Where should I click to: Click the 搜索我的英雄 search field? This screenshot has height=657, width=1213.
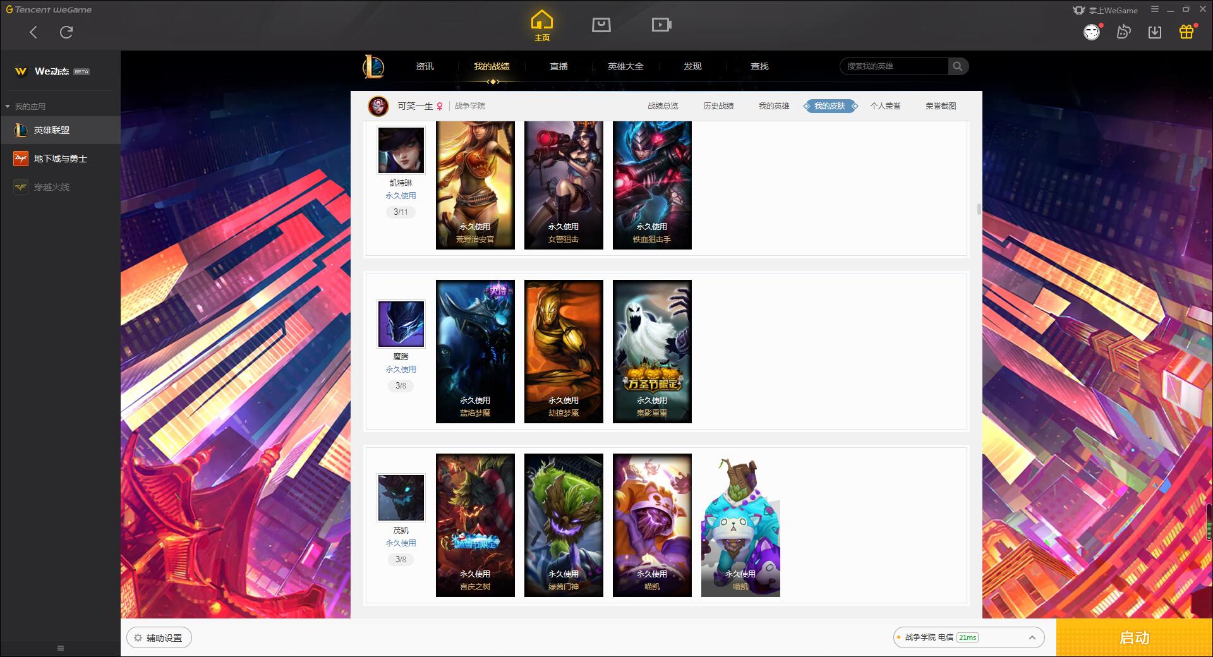[894, 66]
